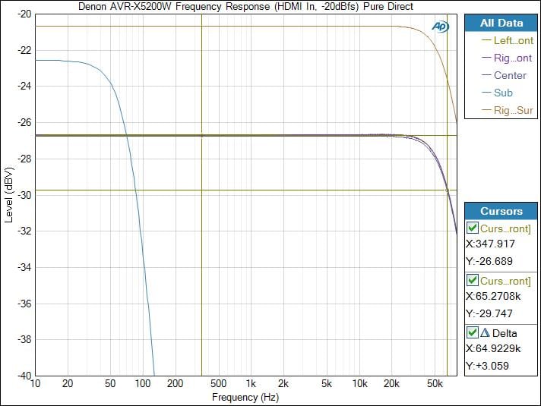Viewport: 541px width, 406px height.
Task: Click the graph title text
Action: [245, 7]
